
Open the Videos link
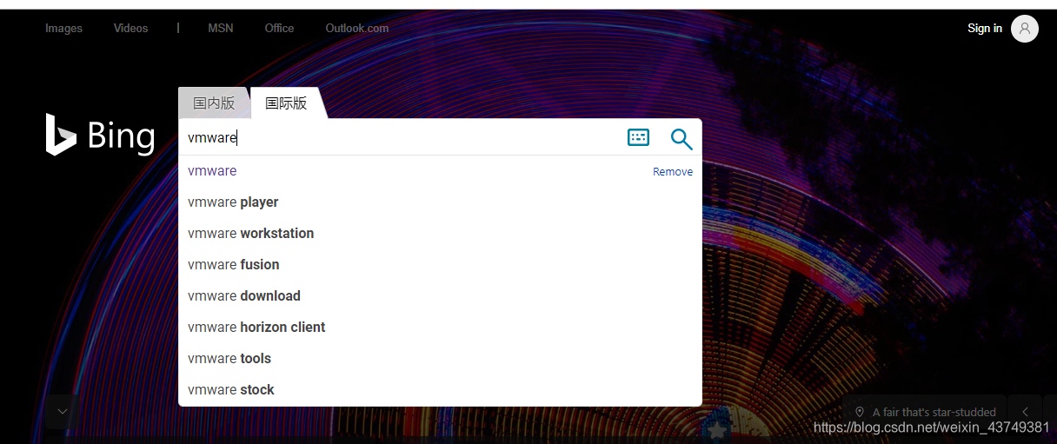coord(130,28)
